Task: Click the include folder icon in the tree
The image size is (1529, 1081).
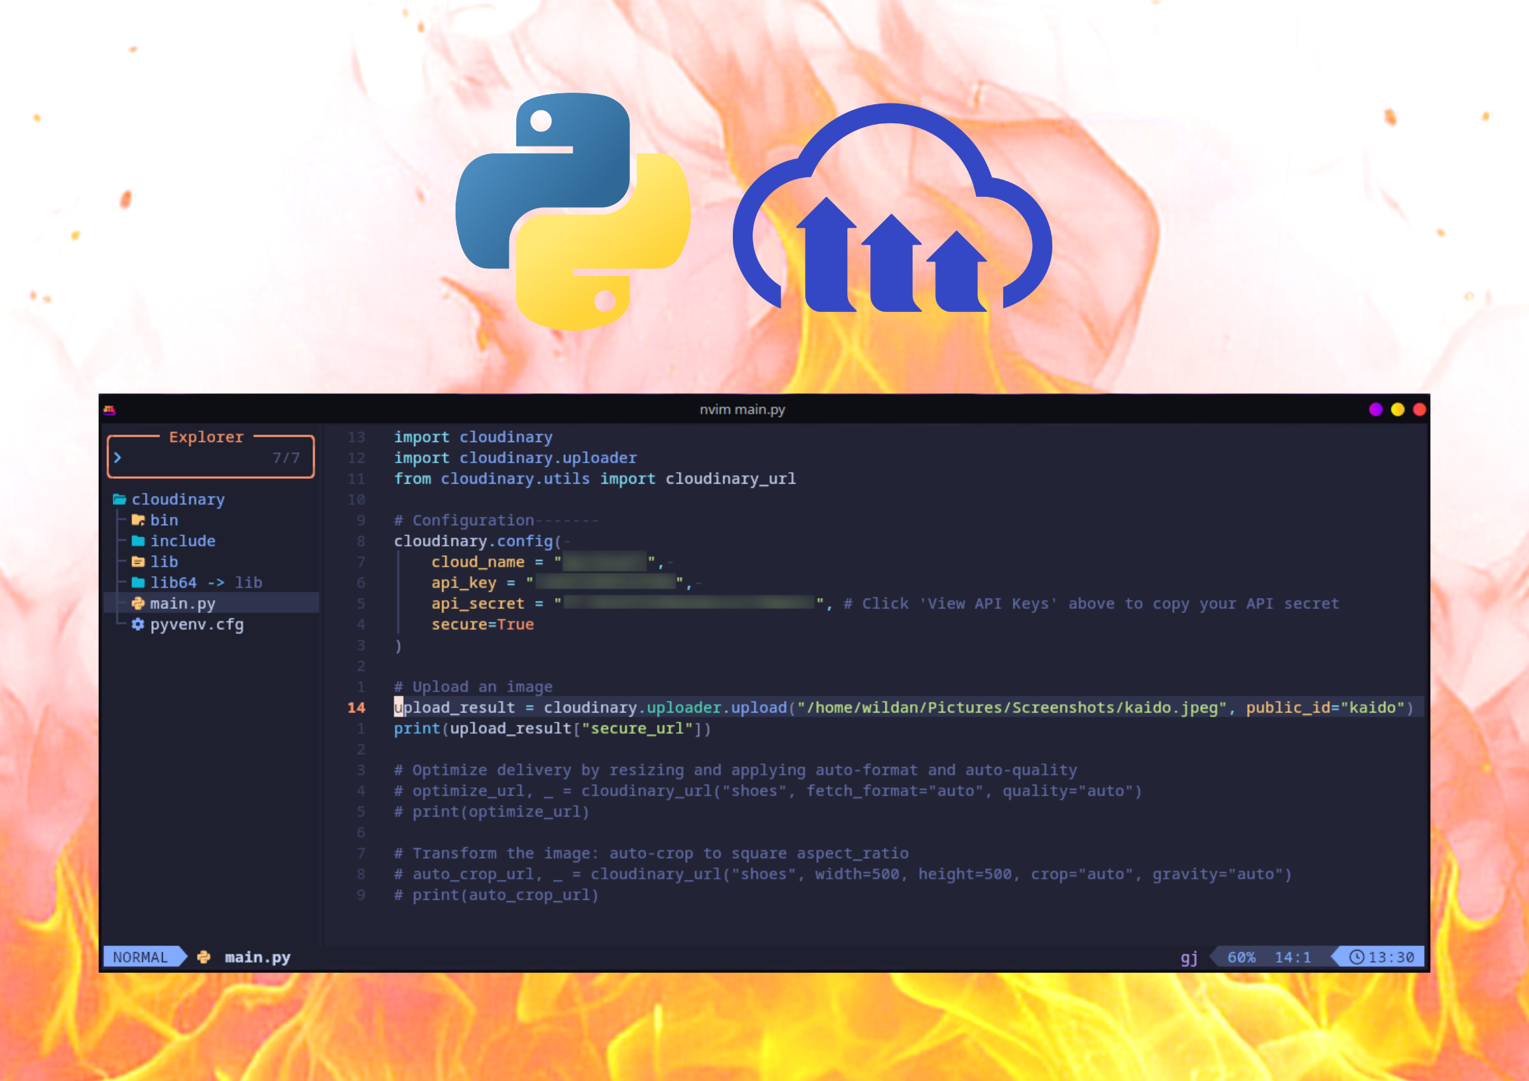Action: click(138, 541)
